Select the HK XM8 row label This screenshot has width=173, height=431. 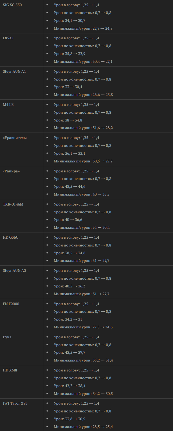10,370
